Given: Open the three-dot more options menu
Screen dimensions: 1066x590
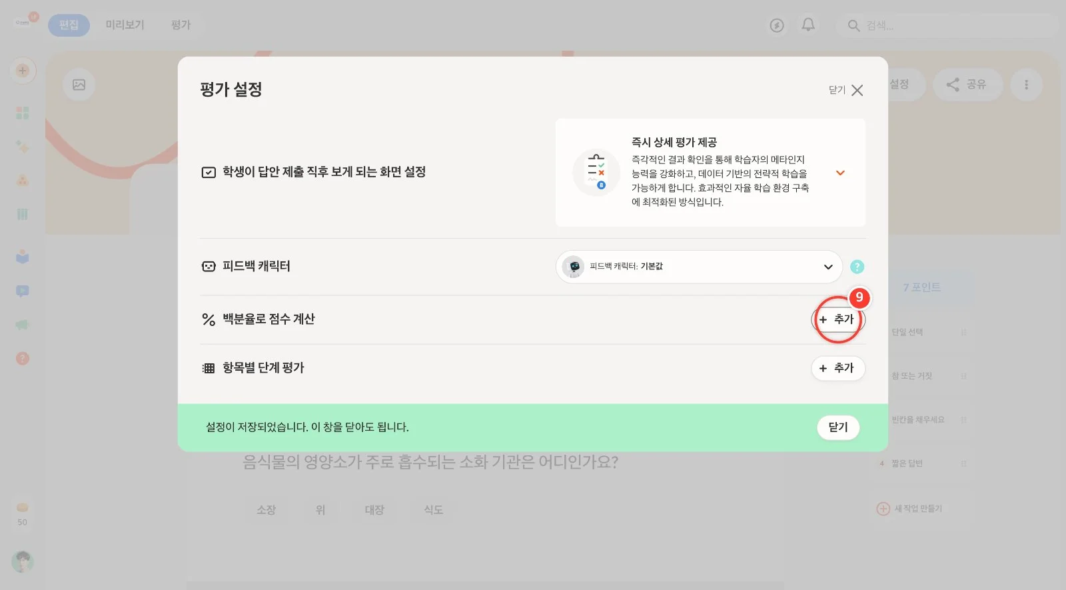Looking at the screenshot, I should pos(1026,85).
